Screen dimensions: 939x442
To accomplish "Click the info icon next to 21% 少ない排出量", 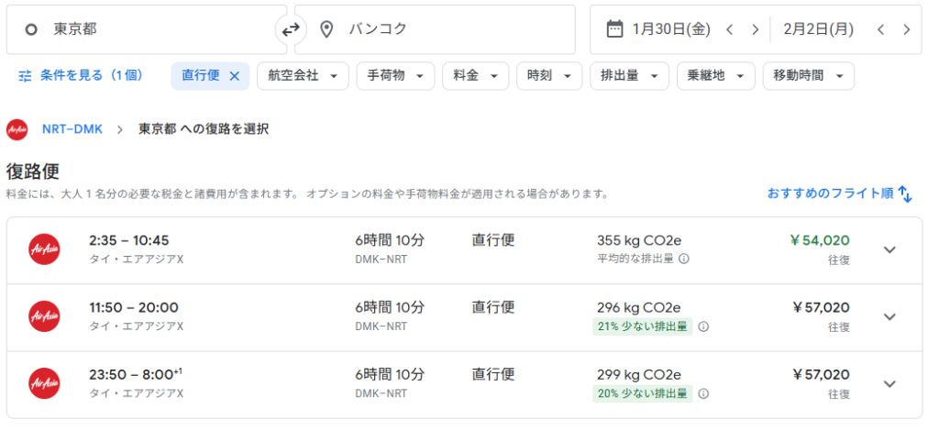I will coord(703,326).
